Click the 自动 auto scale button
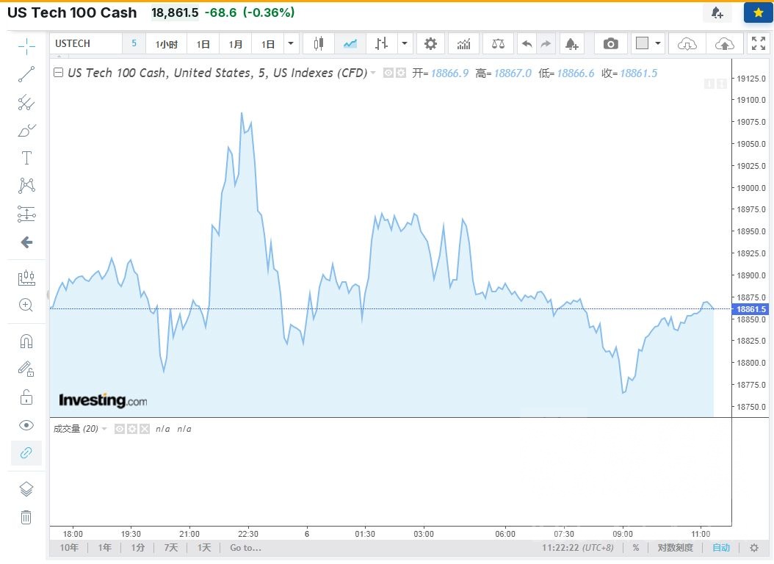The width and height of the screenshot is (774, 564). coord(720,548)
